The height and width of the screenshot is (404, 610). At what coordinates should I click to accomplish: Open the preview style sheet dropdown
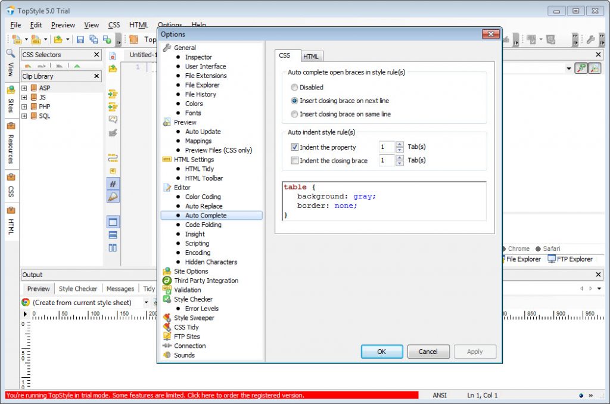[146, 303]
